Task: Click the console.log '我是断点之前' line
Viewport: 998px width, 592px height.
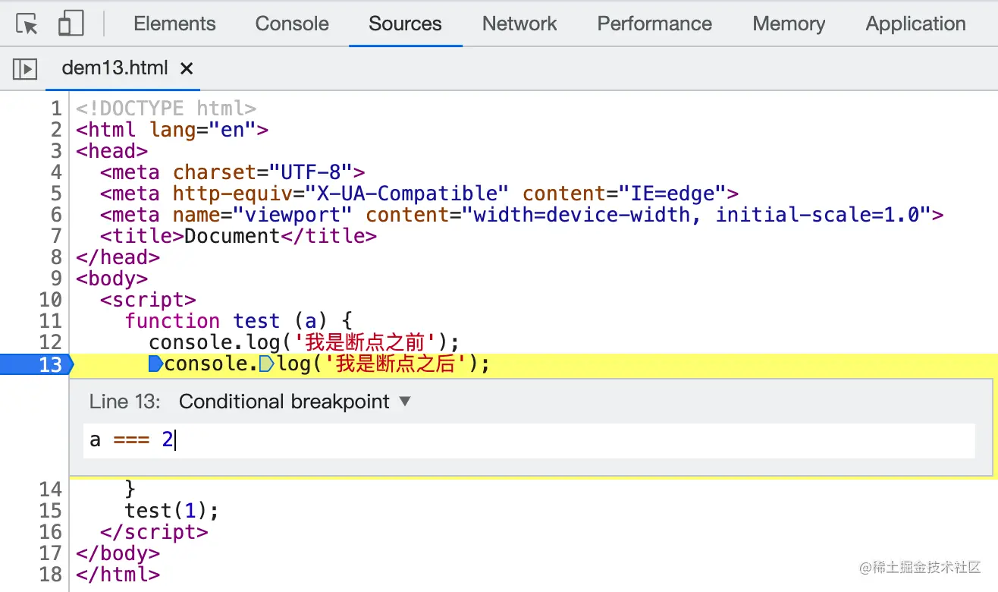Action: (304, 342)
